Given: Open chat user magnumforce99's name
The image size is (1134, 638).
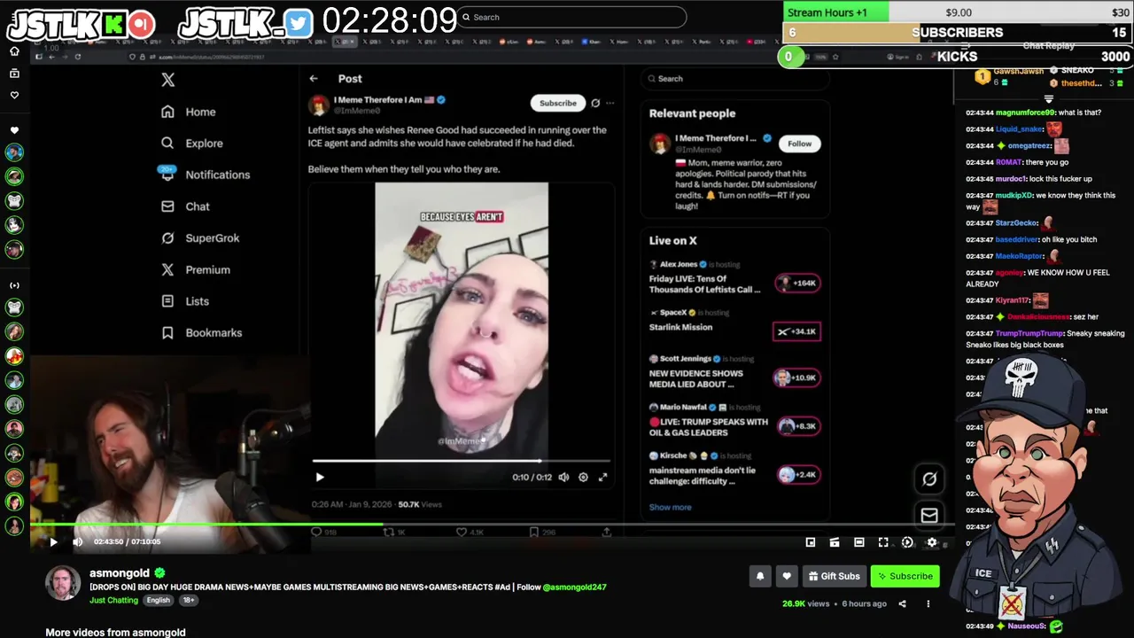Looking at the screenshot, I should click(1025, 113).
